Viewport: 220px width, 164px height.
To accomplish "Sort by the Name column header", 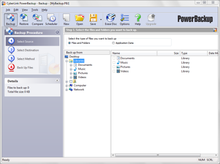I will [134, 53].
